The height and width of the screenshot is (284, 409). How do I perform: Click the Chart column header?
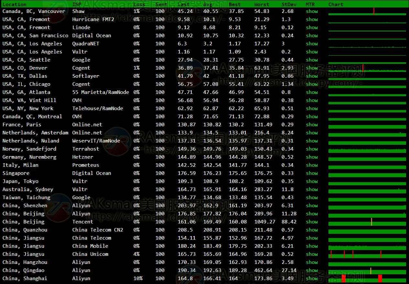[x=336, y=4]
